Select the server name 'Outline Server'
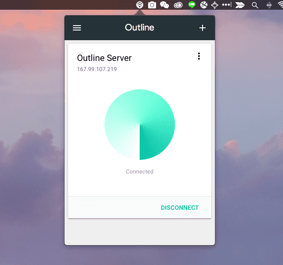Screen dimensions: 283x265 (x=104, y=58)
